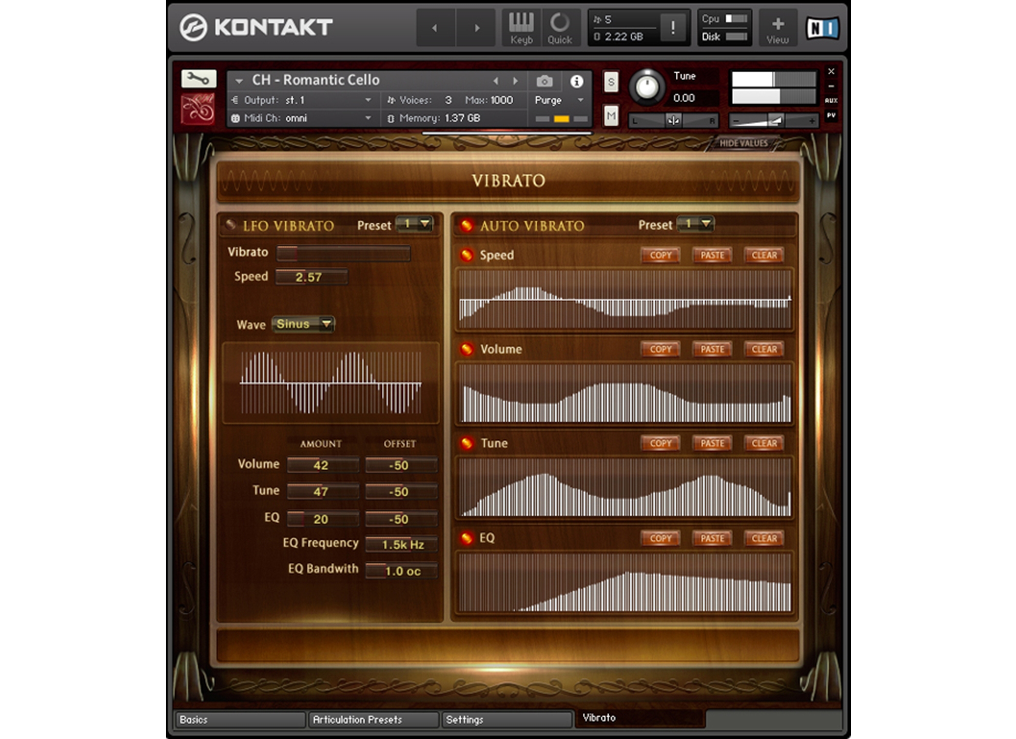Copy the Speed envelope
Screen dimensions: 1016x739
(660, 255)
